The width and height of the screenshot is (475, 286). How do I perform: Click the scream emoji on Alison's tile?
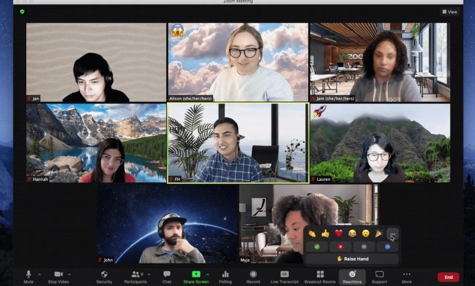[x=178, y=30]
